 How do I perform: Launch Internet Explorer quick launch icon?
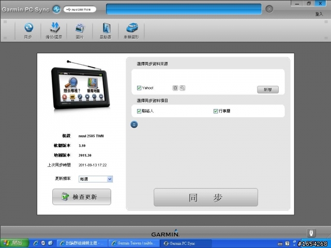[36, 243]
